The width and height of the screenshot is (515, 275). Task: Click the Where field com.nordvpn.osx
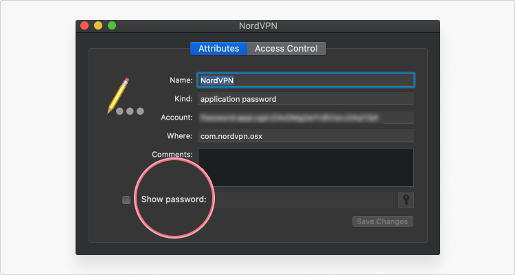(x=306, y=136)
